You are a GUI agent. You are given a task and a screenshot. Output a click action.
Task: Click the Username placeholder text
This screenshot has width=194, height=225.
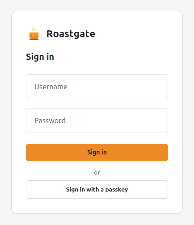coord(51,87)
